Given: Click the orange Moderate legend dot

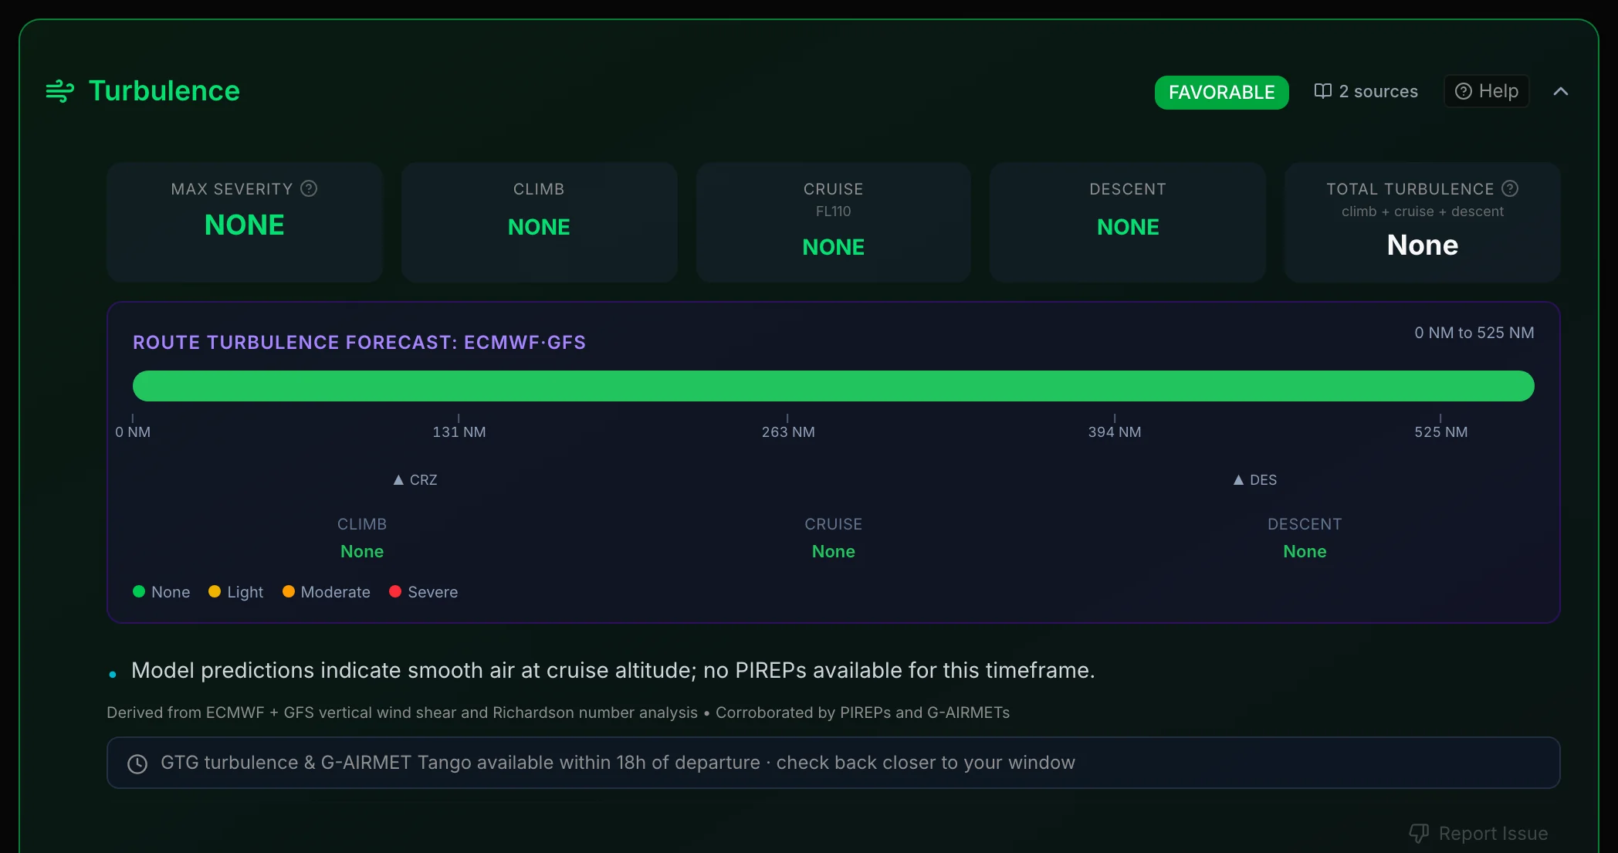Looking at the screenshot, I should 289,591.
